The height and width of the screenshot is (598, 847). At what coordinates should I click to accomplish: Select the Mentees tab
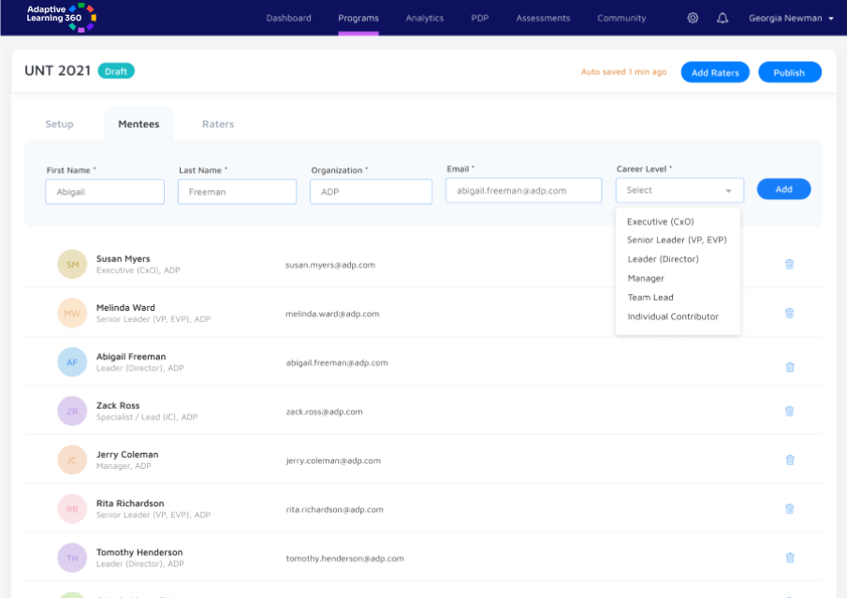click(139, 124)
